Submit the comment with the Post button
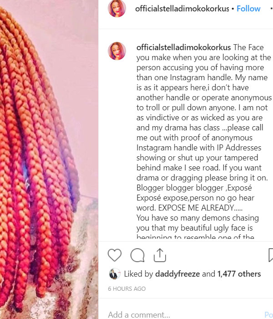273x319 pixels. [x=269, y=315]
